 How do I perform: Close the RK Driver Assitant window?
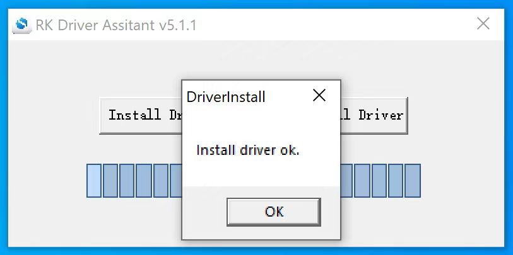pos(483,24)
